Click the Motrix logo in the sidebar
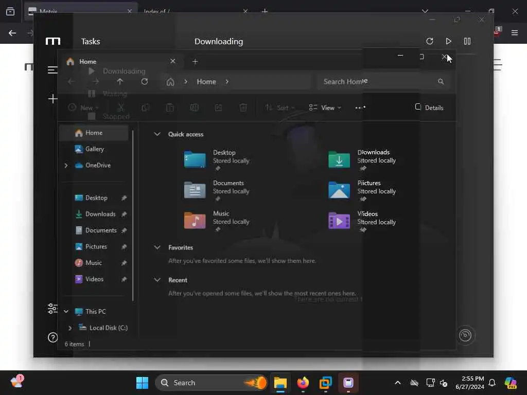The height and width of the screenshot is (395, 527). pos(53,41)
